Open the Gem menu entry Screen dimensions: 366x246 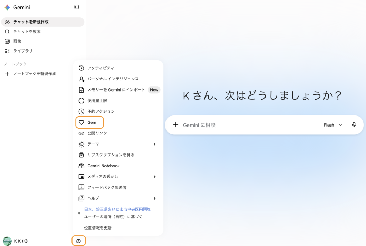(118, 122)
